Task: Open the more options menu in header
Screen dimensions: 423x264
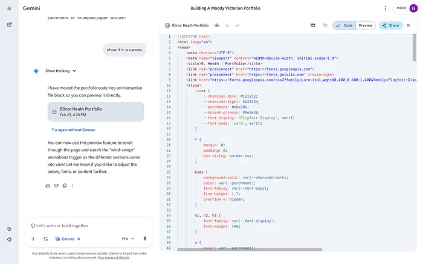Action: (x=385, y=8)
